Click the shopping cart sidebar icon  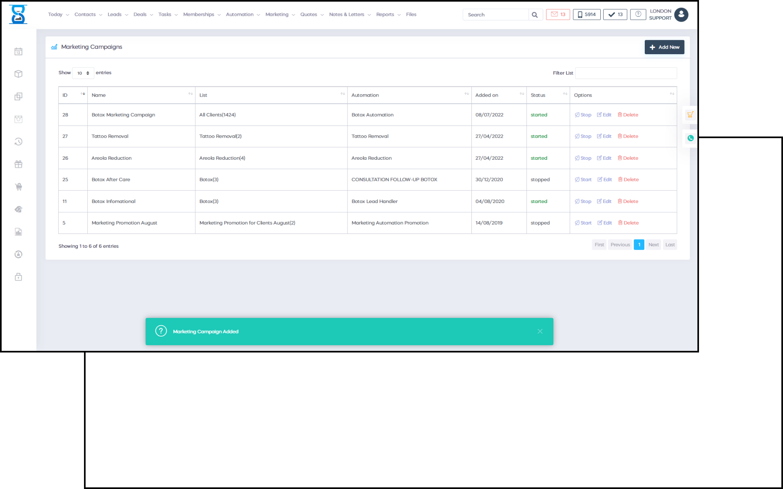coord(18,187)
